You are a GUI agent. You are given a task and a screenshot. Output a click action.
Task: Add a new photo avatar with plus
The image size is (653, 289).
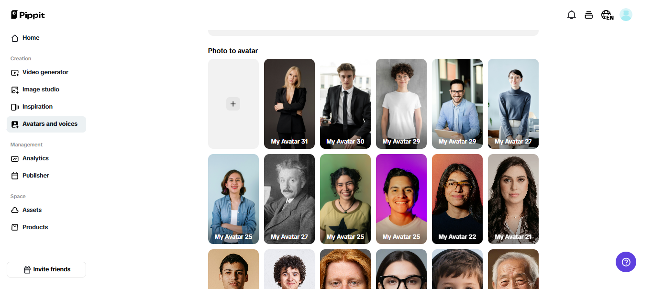[233, 104]
